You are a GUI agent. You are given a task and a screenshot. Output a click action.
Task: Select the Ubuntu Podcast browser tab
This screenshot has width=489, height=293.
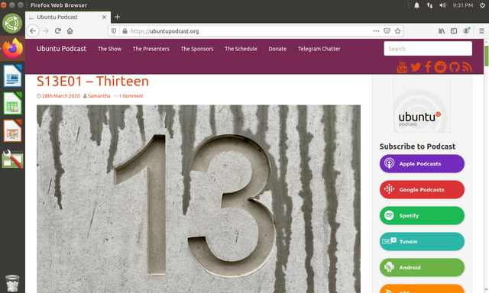68,17
